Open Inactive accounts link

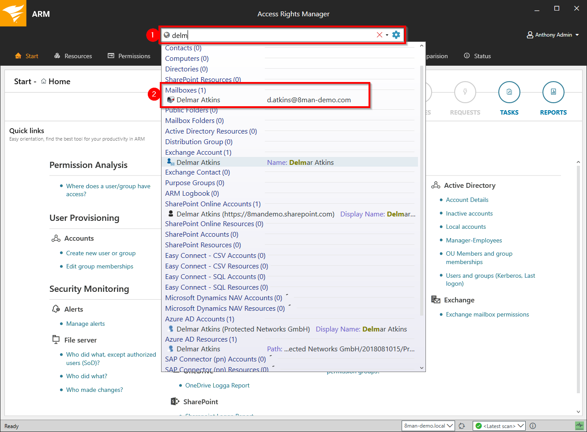tap(469, 213)
